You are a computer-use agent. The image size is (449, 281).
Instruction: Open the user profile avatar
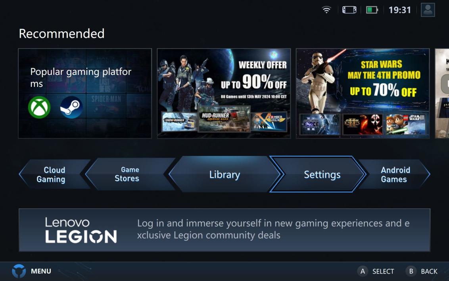[x=428, y=10]
